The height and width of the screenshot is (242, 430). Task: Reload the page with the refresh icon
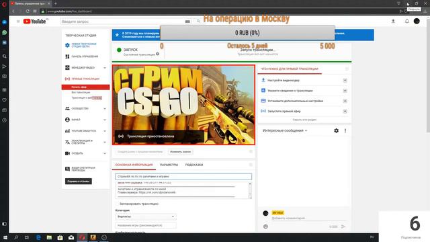(28, 11)
